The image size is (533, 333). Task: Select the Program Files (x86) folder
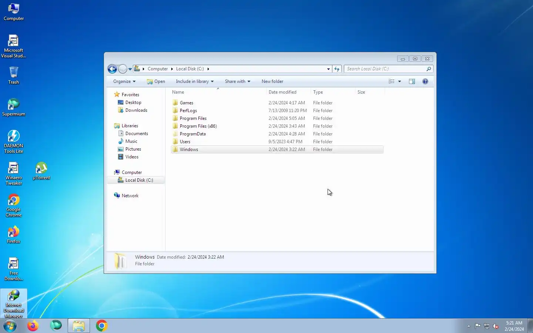coord(277,126)
